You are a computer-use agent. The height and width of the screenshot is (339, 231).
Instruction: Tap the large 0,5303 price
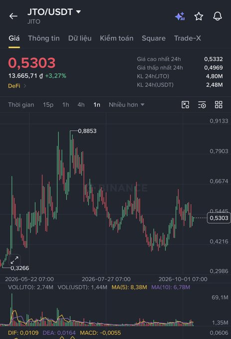point(32,63)
